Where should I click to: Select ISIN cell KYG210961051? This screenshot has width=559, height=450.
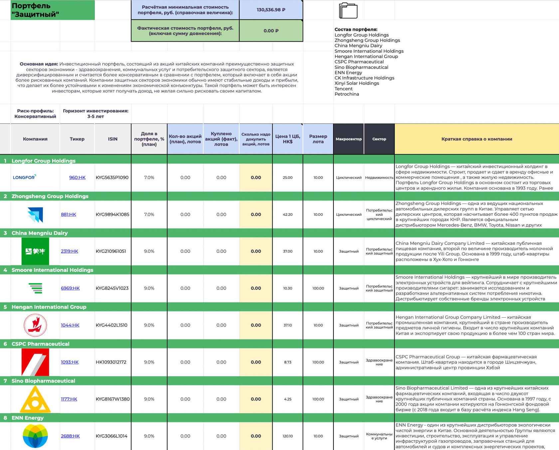click(x=113, y=251)
